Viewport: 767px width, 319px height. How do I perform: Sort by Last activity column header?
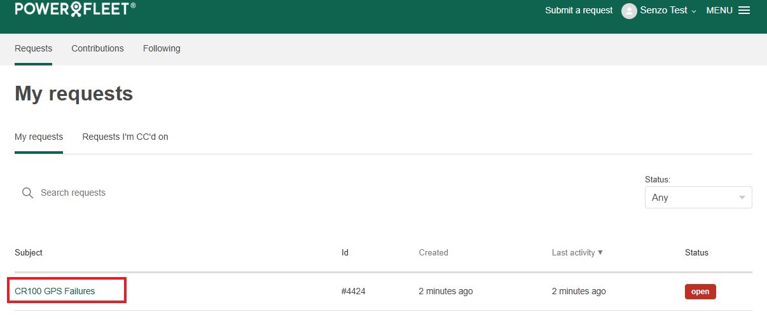point(573,252)
